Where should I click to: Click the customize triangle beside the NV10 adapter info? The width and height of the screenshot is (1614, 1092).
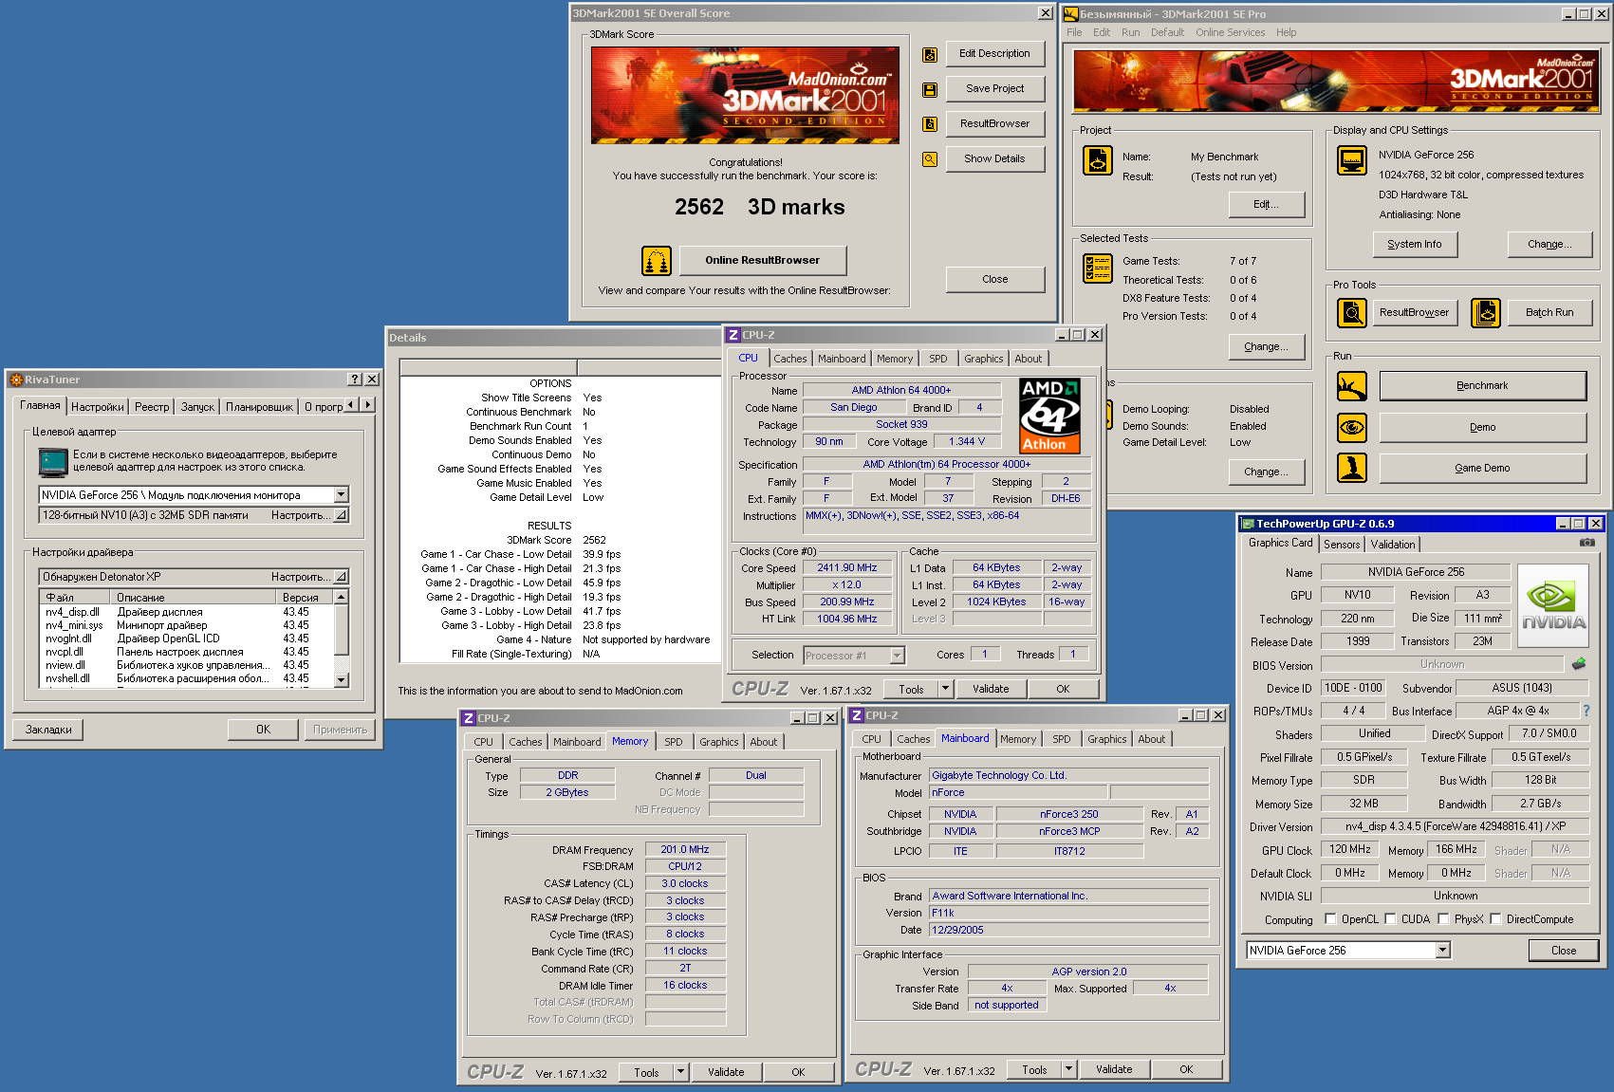[342, 515]
